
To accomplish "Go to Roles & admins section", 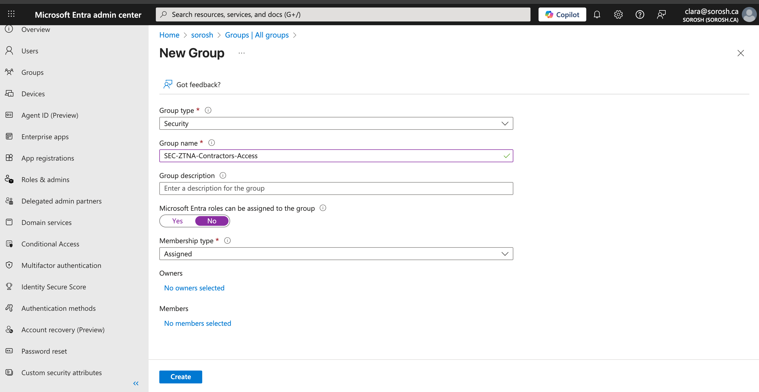I will (45, 180).
